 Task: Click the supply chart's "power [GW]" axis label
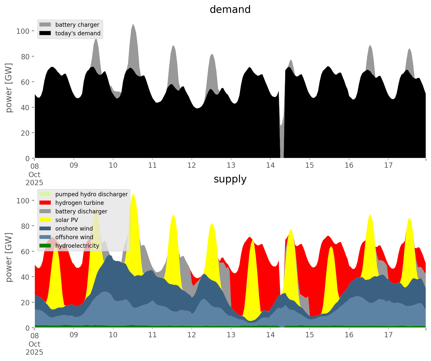point(9,257)
